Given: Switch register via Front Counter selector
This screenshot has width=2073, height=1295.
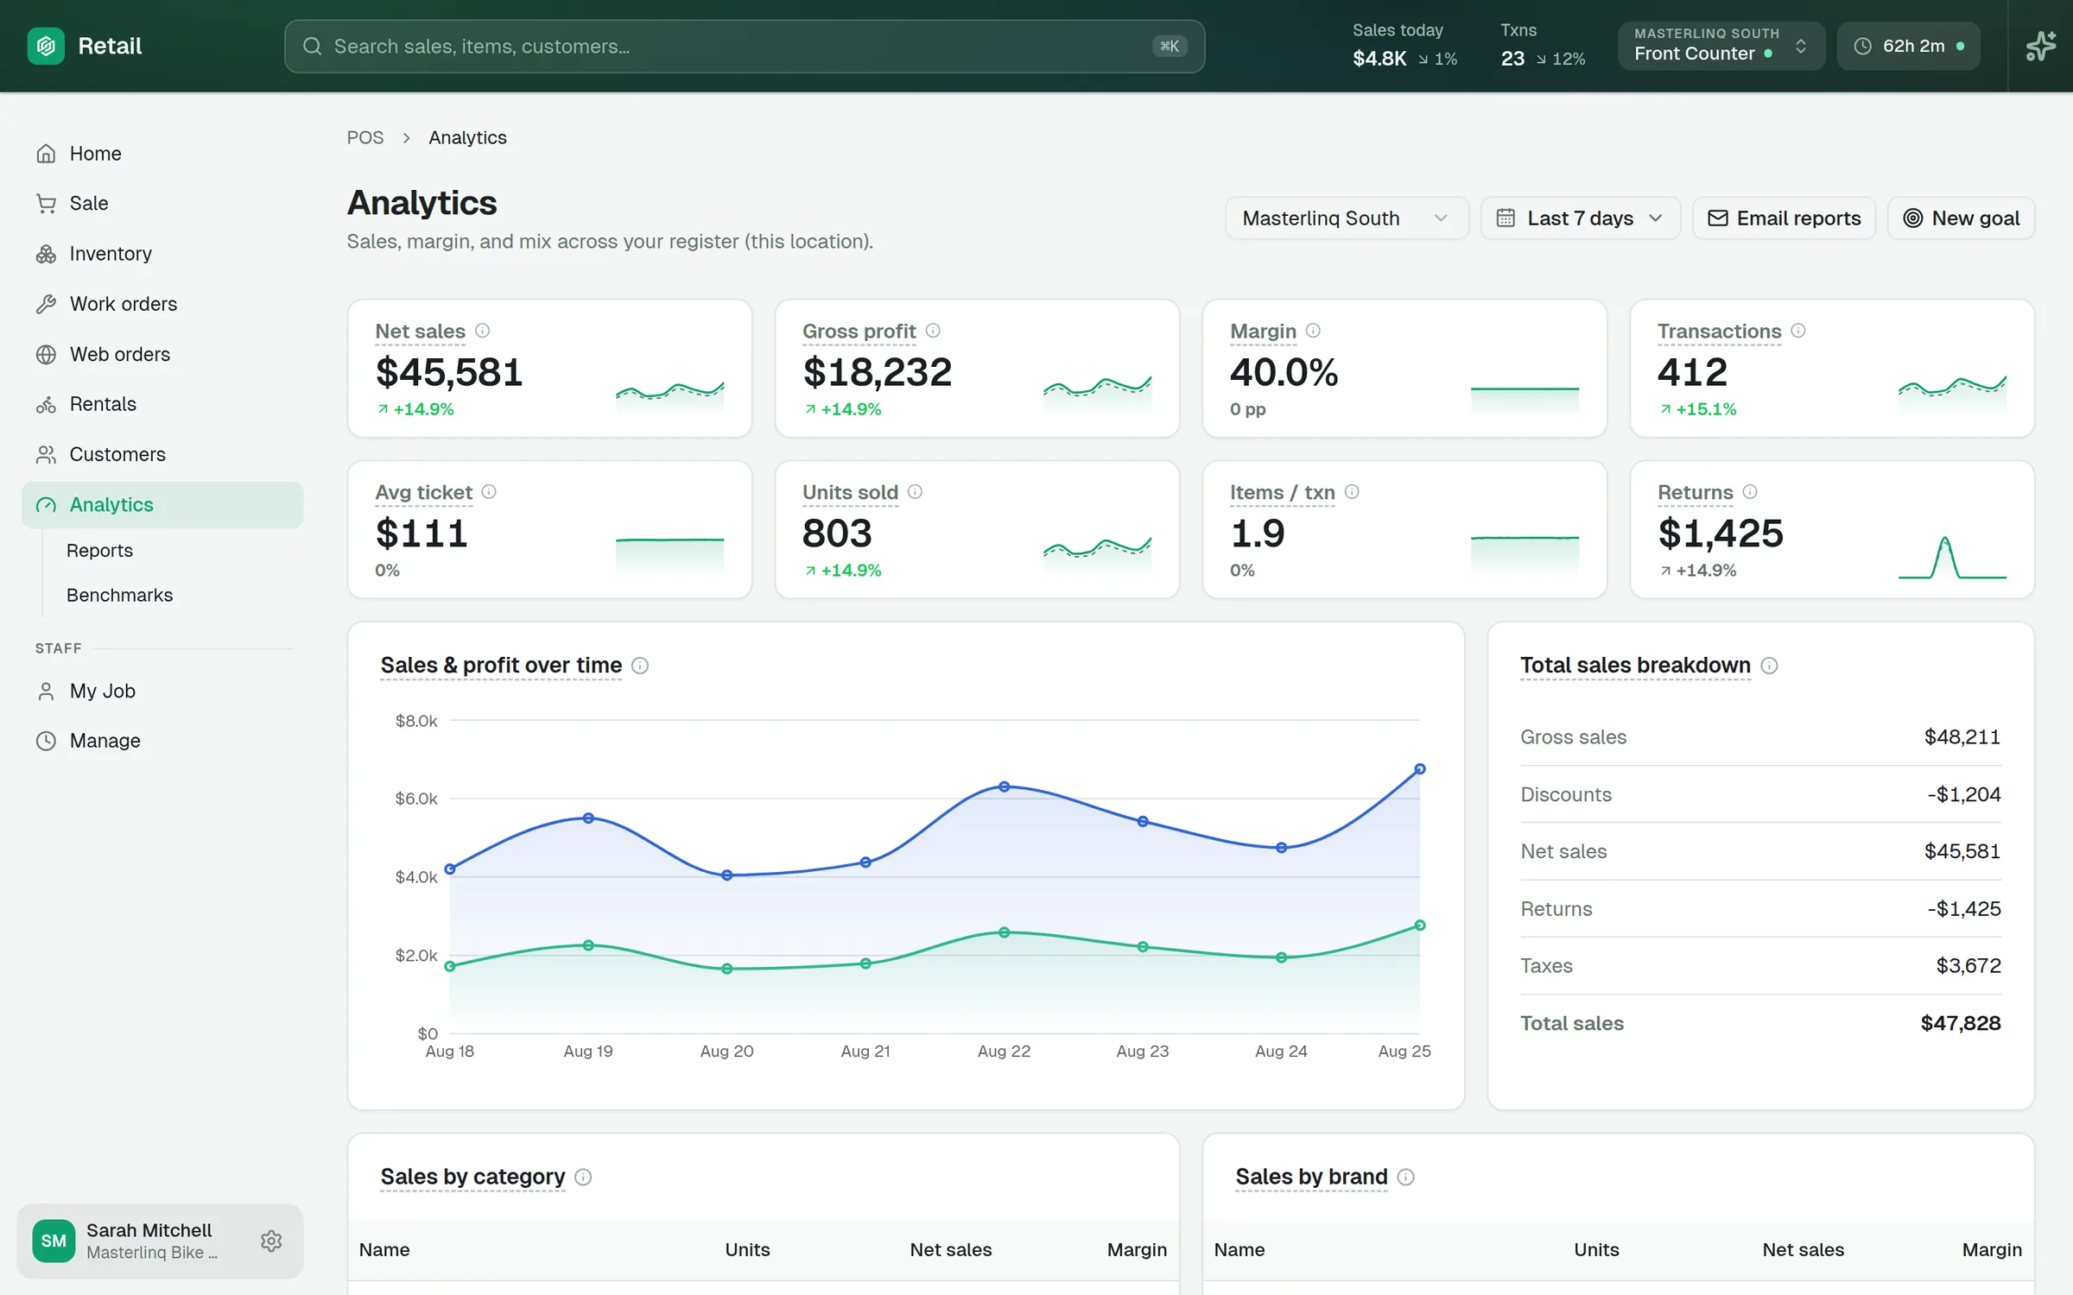Looking at the screenshot, I should pyautogui.click(x=1721, y=46).
